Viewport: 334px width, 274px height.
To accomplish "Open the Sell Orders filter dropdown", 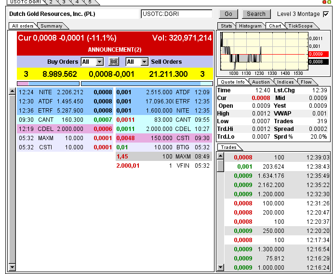I will [x=137, y=62].
